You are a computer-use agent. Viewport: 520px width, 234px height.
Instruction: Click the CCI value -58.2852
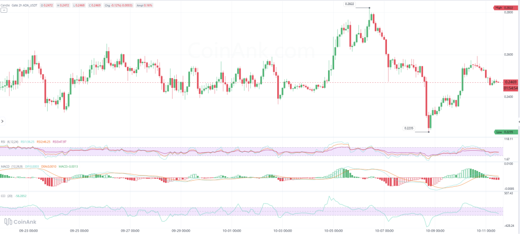pos(21,196)
